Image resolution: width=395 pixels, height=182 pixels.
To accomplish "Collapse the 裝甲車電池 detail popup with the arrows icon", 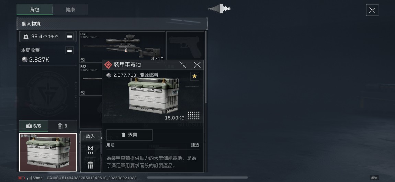I will tap(183, 65).
